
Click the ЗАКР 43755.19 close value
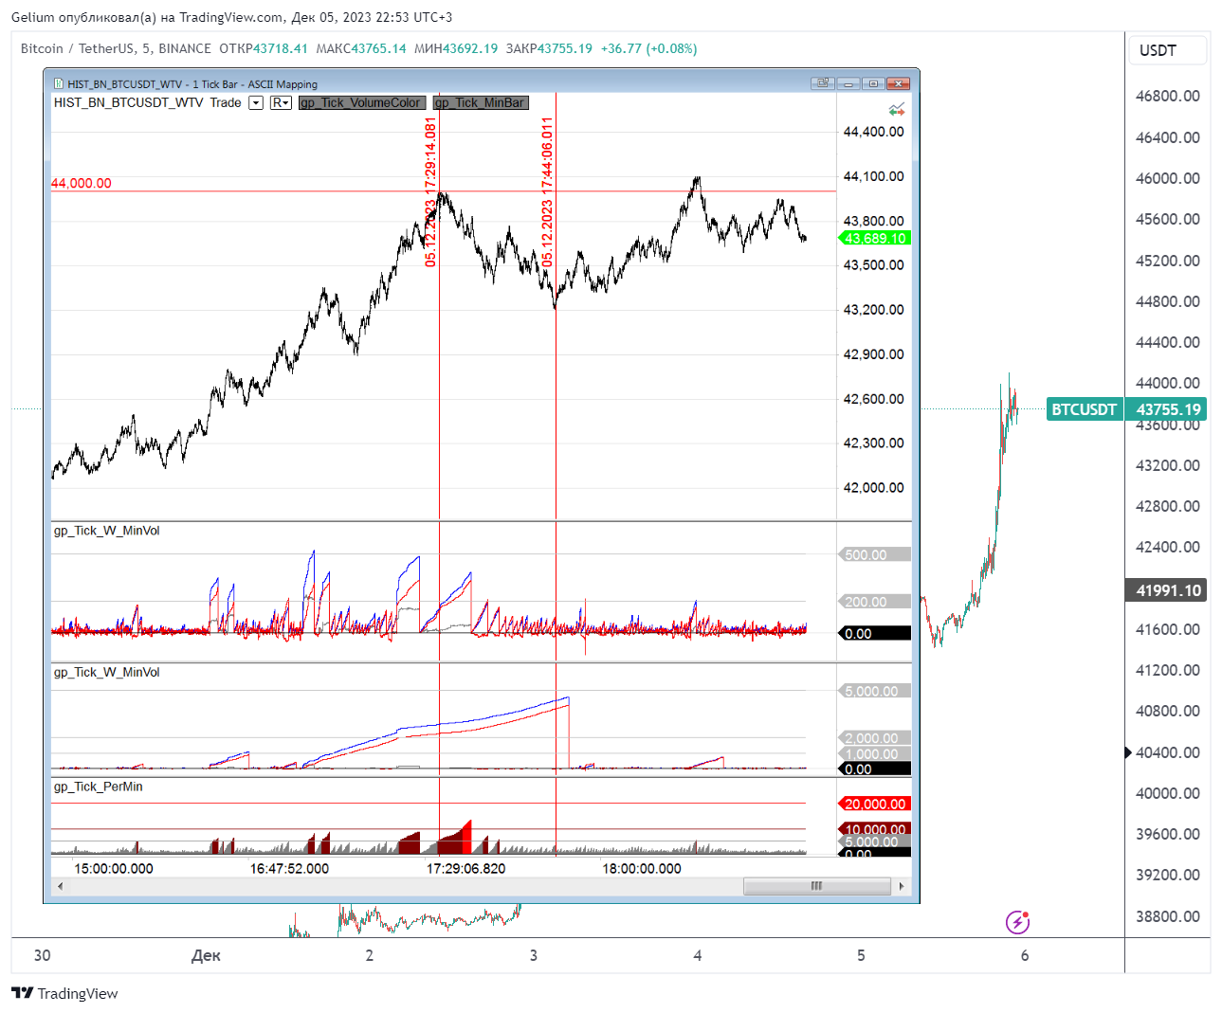point(549,48)
